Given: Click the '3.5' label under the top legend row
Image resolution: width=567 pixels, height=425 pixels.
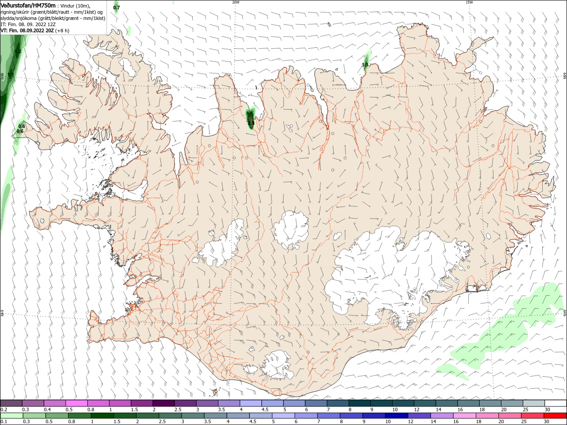Looking at the screenshot, I should click(x=221, y=410).
